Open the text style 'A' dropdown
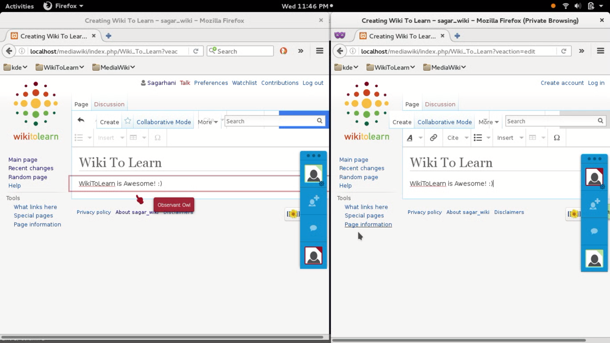The image size is (610, 343). (414, 138)
